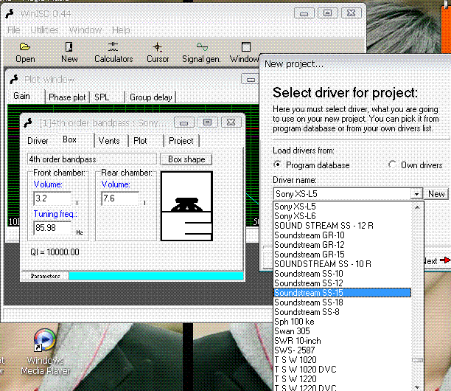
Task: Open the 4th order bandpass box type dropdown
Action: (92, 159)
